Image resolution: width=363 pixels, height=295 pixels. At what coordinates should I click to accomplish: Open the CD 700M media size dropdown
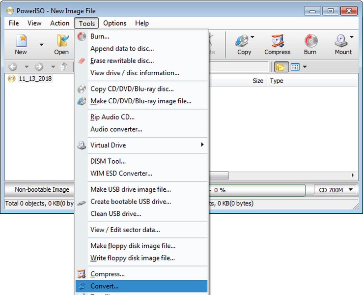336,190
